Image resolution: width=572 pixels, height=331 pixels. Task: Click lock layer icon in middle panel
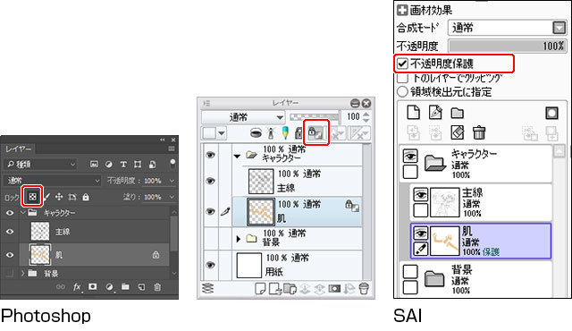(x=299, y=133)
